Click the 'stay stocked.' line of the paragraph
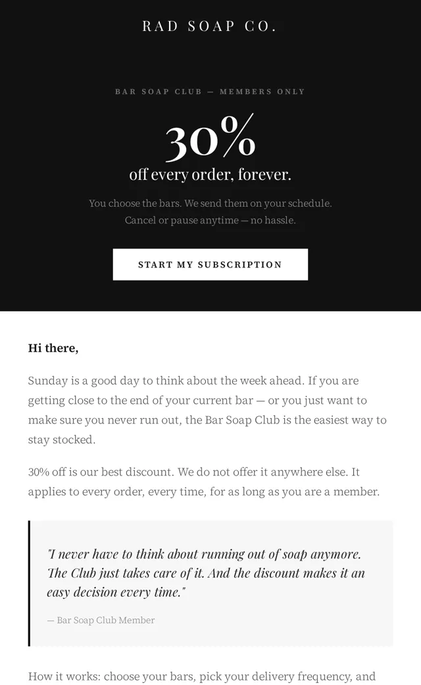 coord(62,439)
